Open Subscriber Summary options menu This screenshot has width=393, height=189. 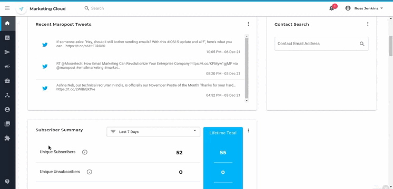click(x=248, y=131)
